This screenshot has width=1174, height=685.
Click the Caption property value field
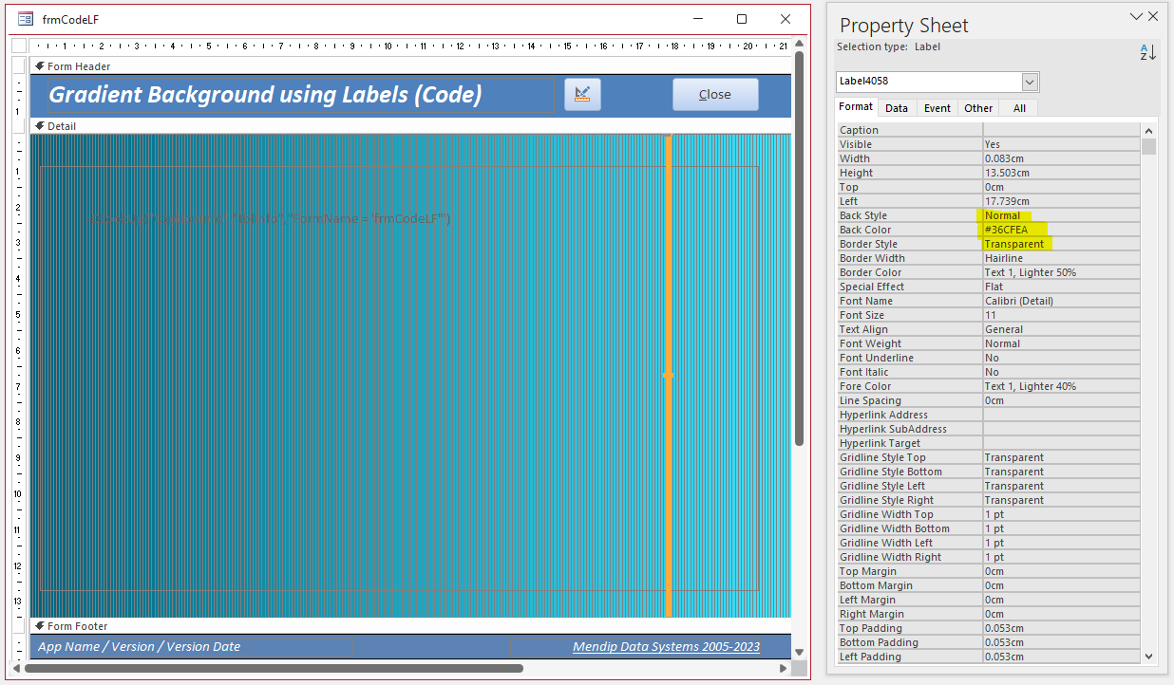click(1061, 130)
